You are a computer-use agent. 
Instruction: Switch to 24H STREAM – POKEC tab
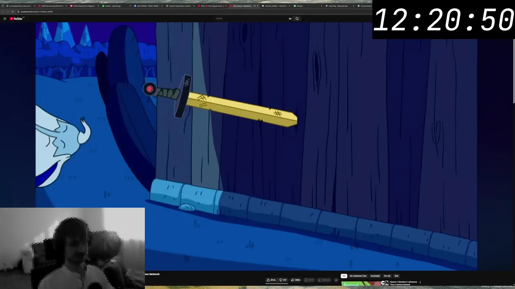(148, 6)
